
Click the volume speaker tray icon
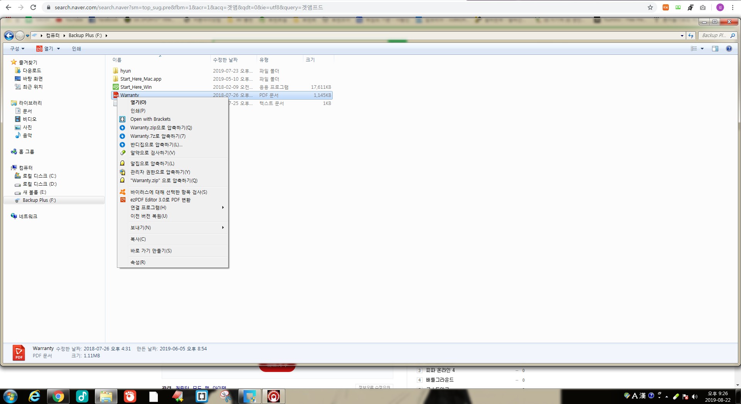click(695, 396)
